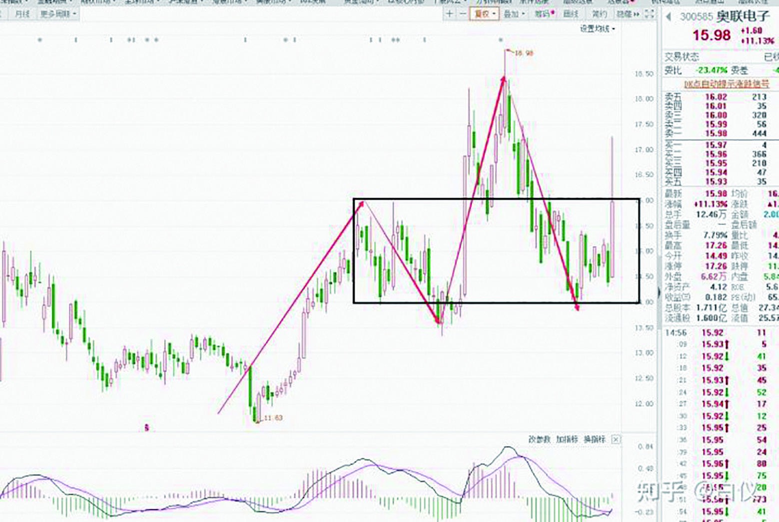The height and width of the screenshot is (522, 779).
Task: Click the back arrow beside stock code 300585
Action: [x=669, y=17]
